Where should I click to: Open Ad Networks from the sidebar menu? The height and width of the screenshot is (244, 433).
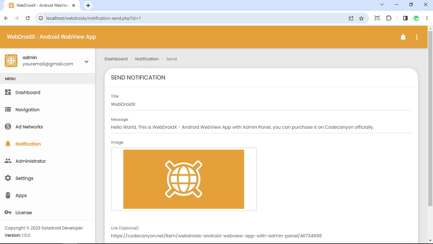[x=47, y=127]
